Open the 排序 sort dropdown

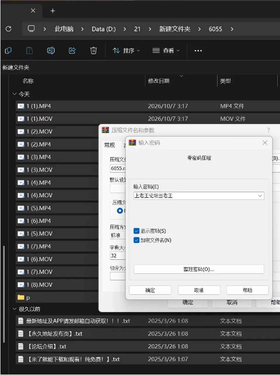tap(126, 51)
